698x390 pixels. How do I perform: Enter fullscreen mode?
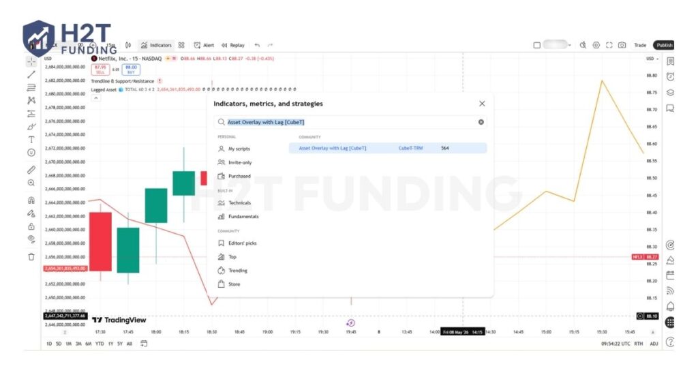pos(609,45)
